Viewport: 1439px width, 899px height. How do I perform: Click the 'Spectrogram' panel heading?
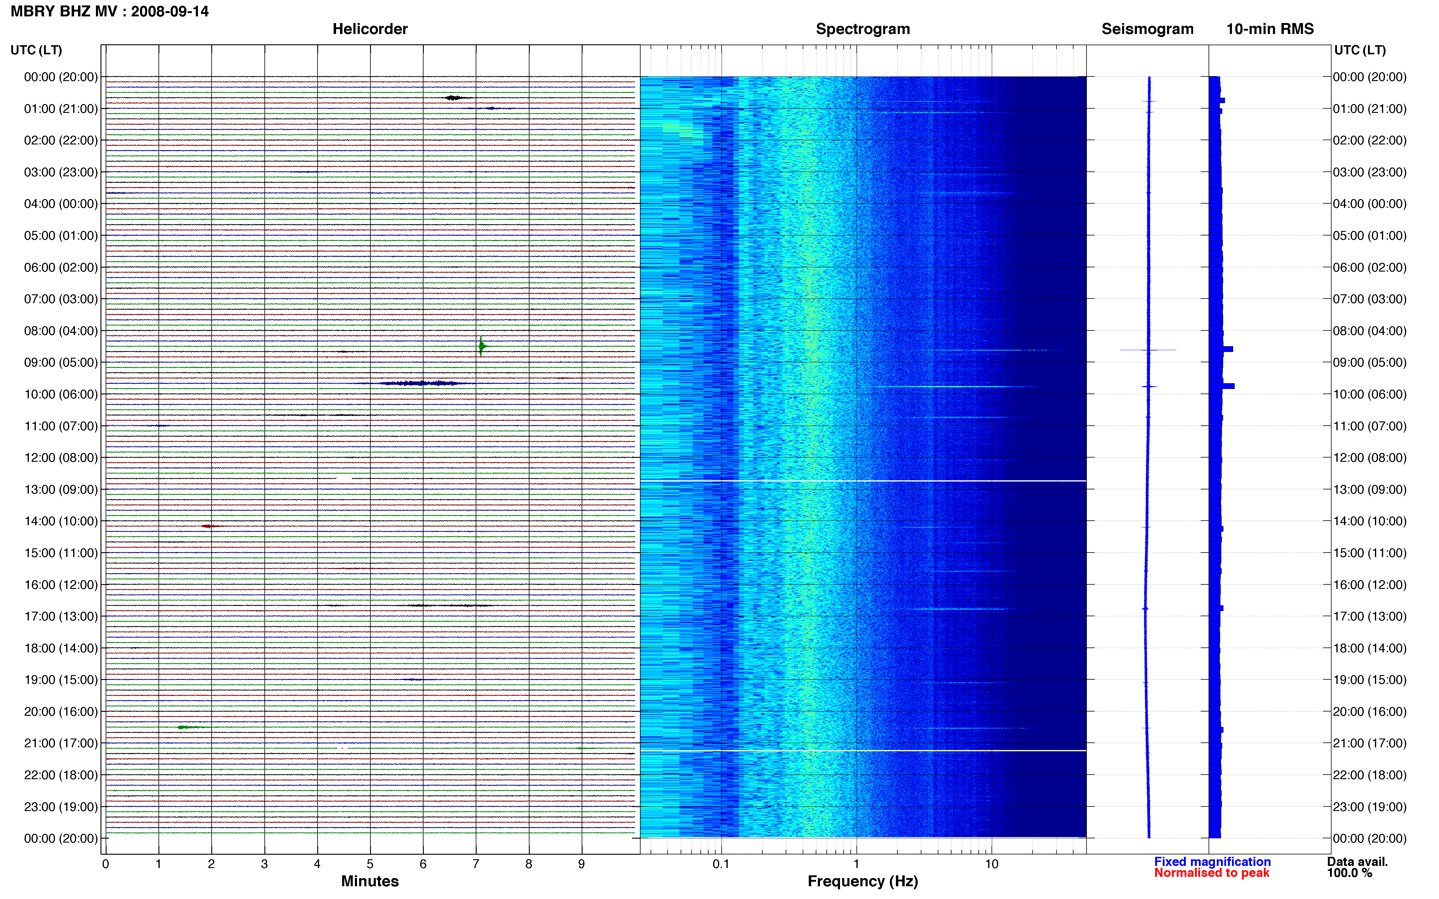[862, 29]
